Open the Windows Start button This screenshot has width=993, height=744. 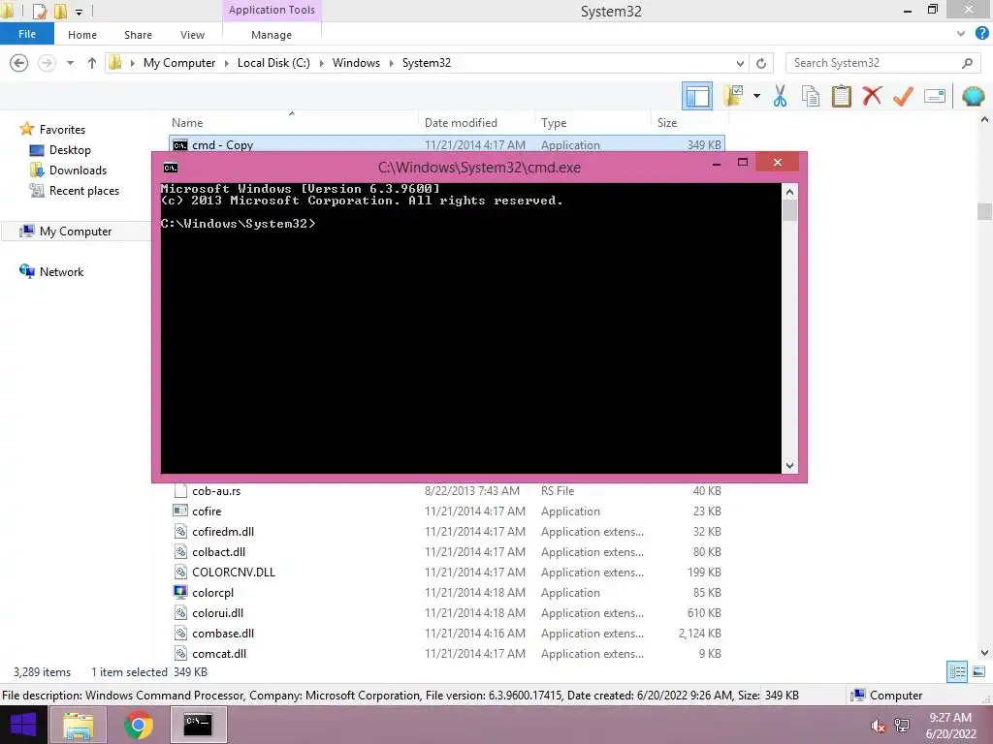[x=23, y=725]
